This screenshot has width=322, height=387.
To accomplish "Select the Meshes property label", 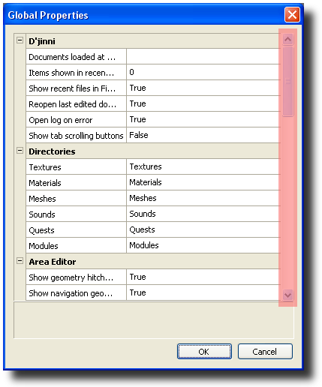I will point(76,198).
